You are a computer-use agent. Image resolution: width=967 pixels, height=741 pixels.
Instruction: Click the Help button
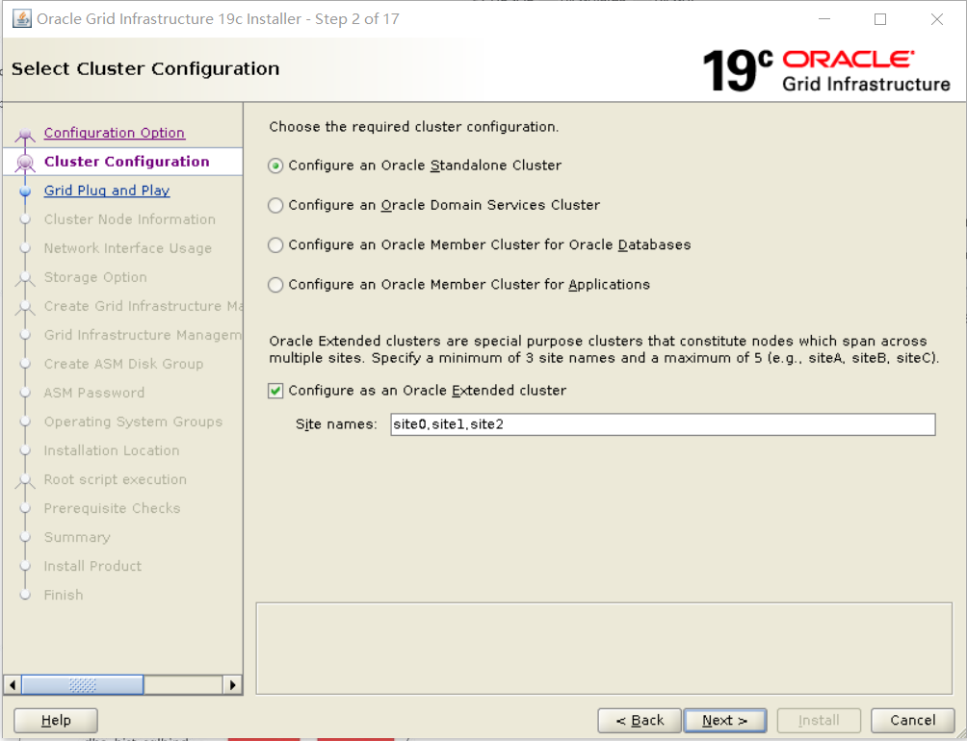point(56,720)
